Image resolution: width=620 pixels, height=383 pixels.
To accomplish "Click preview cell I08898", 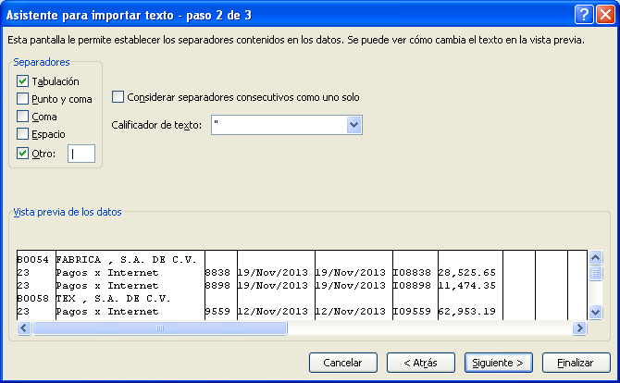I will pos(412,285).
